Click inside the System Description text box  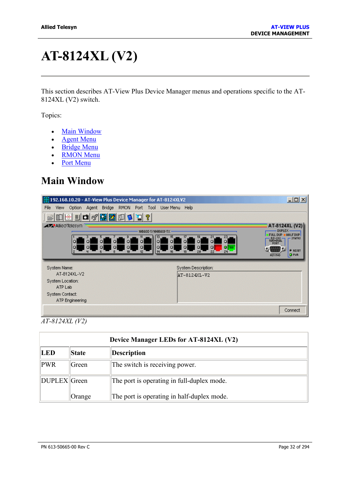coord(239,287)
